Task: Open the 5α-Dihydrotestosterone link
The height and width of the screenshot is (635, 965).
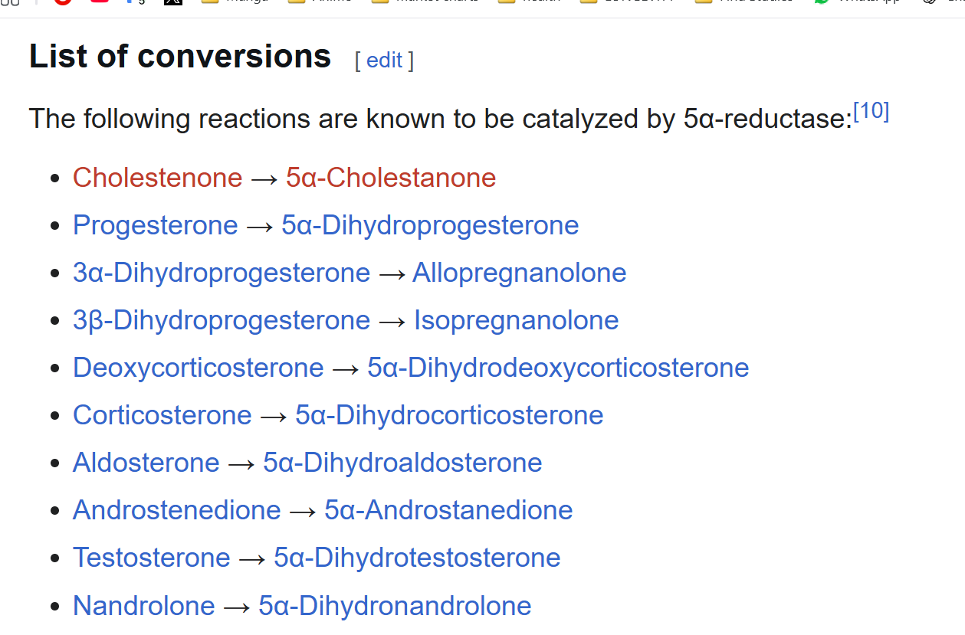Action: click(x=417, y=558)
